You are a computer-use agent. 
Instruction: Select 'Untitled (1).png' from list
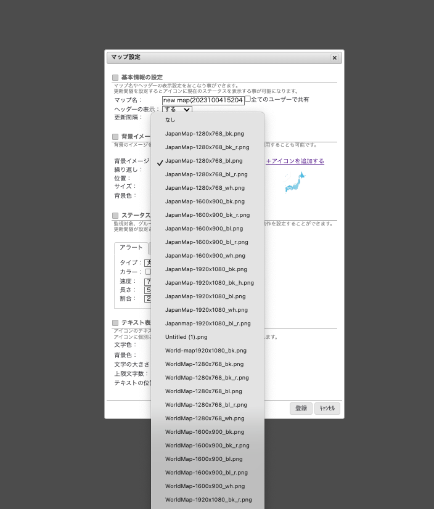[208, 337]
